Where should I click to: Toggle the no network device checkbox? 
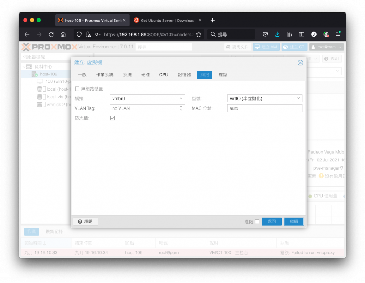tap(77, 89)
